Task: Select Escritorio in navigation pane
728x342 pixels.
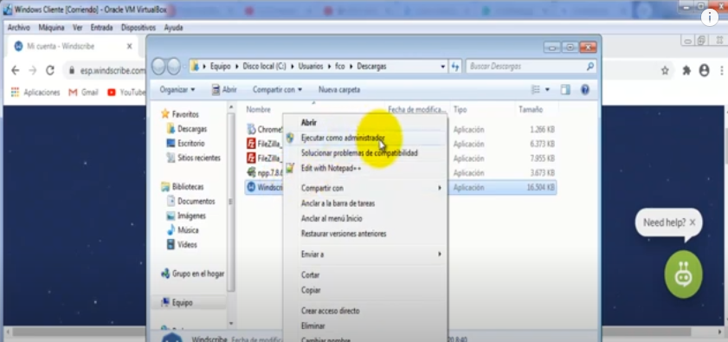Action: click(x=185, y=143)
